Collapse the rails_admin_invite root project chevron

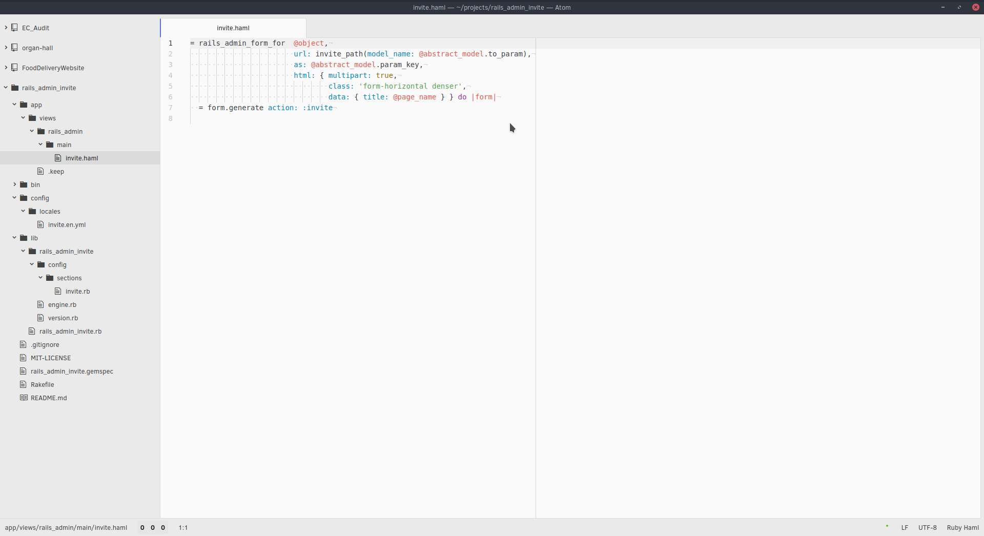pyautogui.click(x=6, y=88)
